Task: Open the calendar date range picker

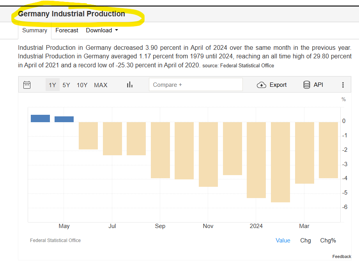Action: (x=27, y=85)
